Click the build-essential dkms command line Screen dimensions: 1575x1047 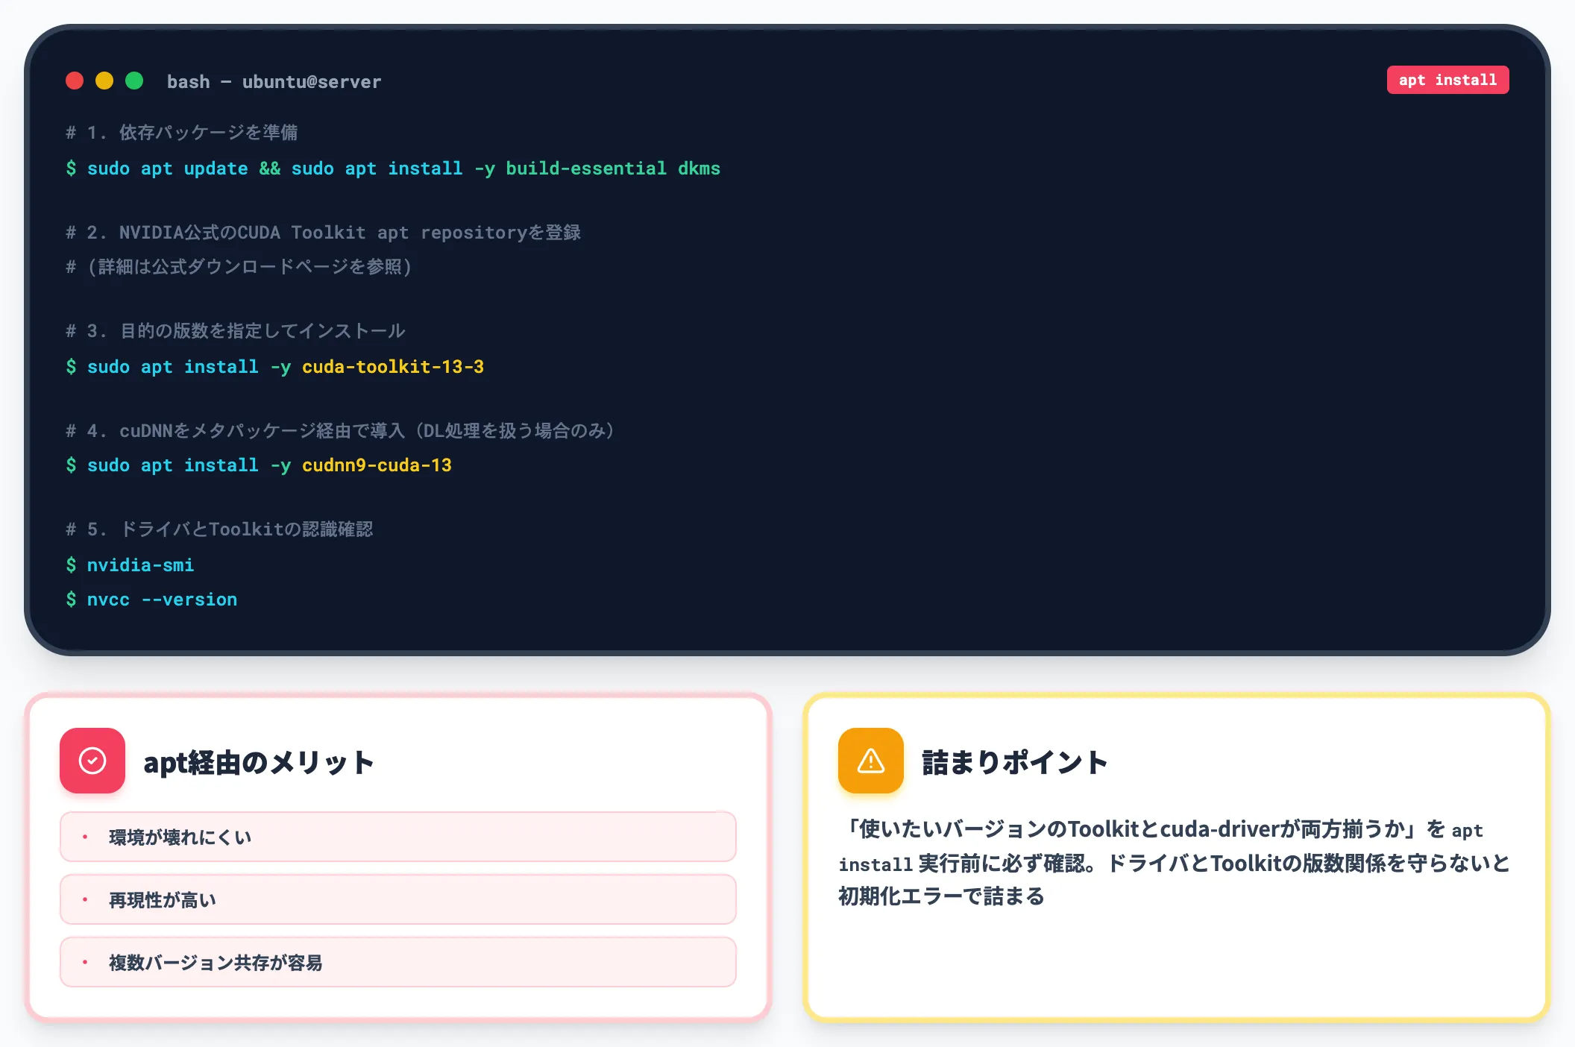393,169
